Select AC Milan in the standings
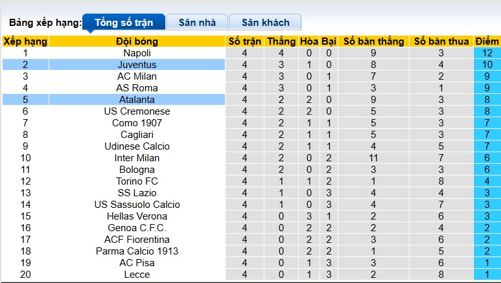 click(x=137, y=76)
